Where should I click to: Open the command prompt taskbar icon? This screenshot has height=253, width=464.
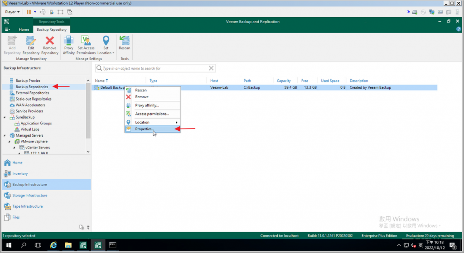(x=112, y=245)
